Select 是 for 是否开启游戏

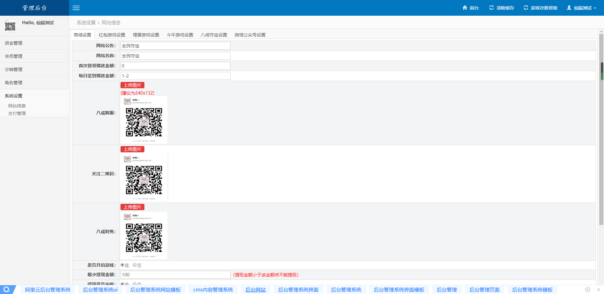[122, 265]
